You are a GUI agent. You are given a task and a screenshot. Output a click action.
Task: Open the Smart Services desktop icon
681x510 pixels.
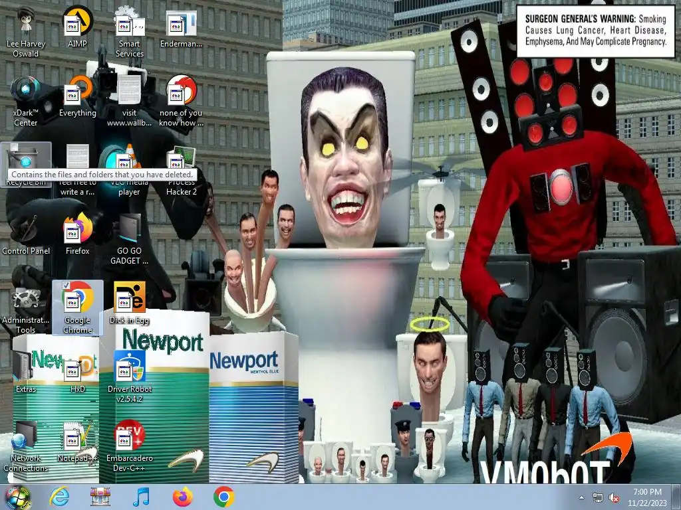click(x=130, y=33)
